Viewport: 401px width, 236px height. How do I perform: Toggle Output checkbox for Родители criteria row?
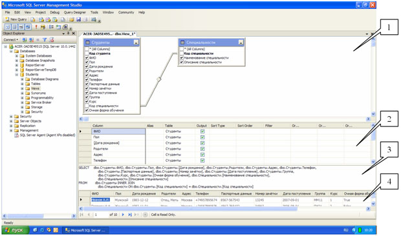tap(202, 149)
